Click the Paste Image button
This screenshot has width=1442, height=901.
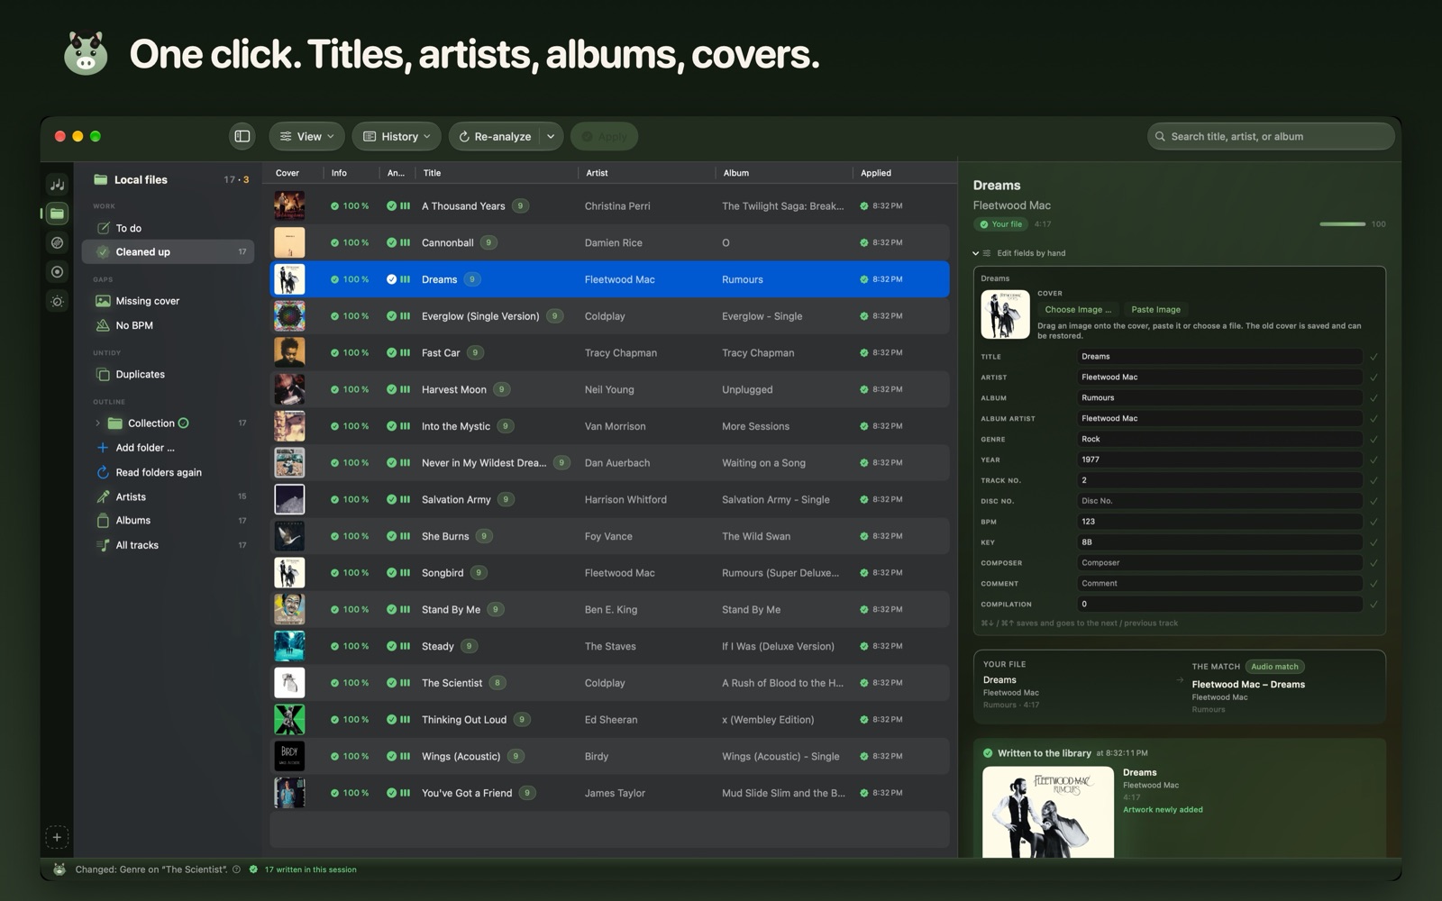[x=1155, y=309]
